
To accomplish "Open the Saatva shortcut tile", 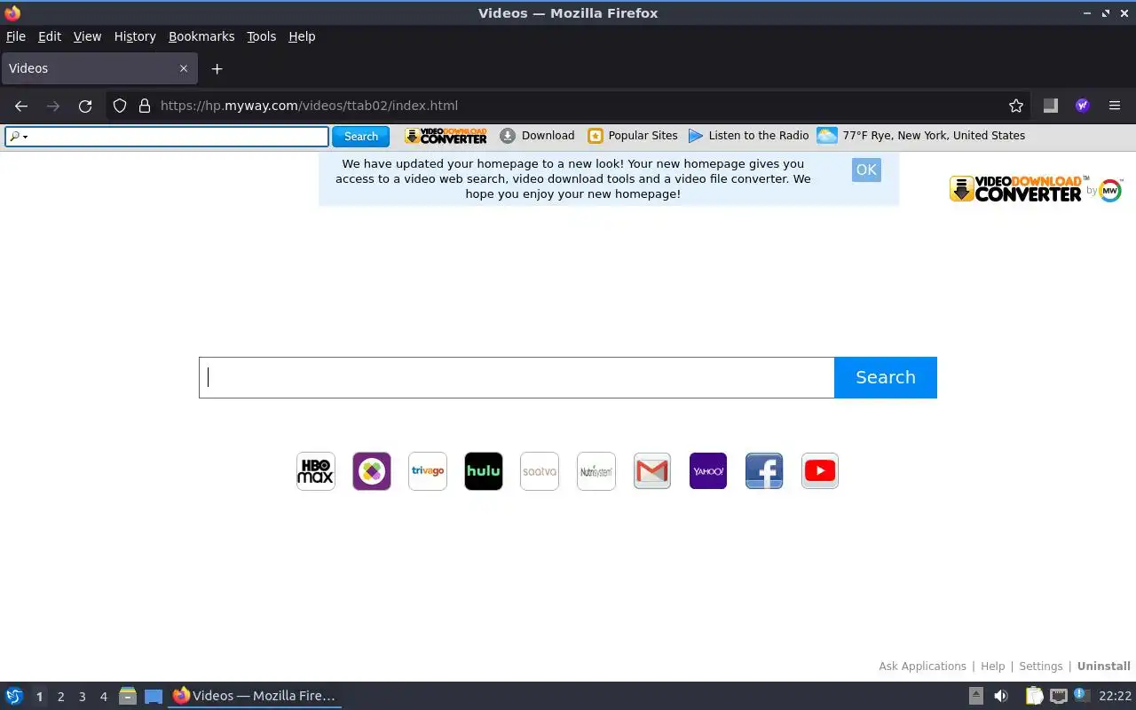I will 540,471.
